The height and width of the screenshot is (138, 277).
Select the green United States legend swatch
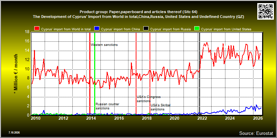(197, 29)
